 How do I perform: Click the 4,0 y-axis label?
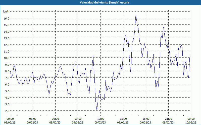click(x=7, y=97)
